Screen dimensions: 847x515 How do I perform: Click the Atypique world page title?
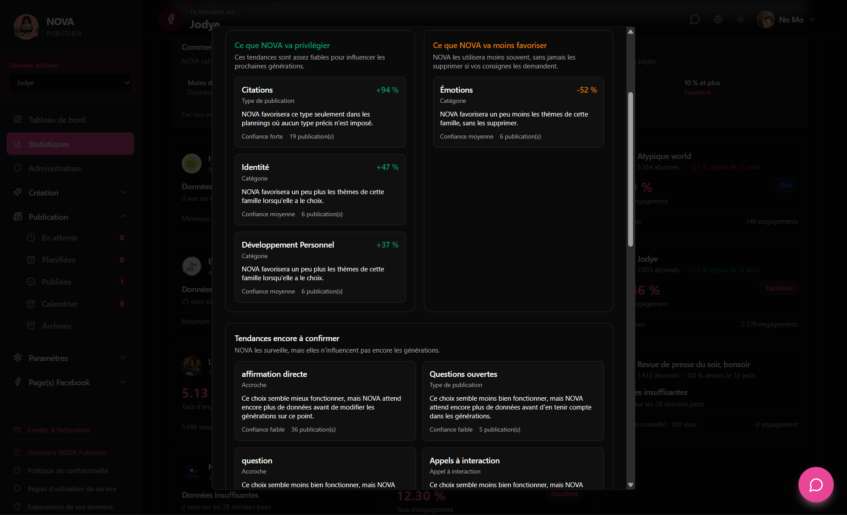point(664,156)
